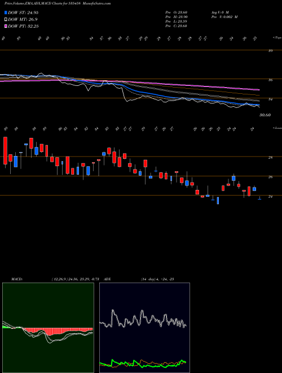The width and height of the screenshot is (282, 373).
Task: Click the 'Avg V: 0 M' volume text
Action: (x=219, y=12)
